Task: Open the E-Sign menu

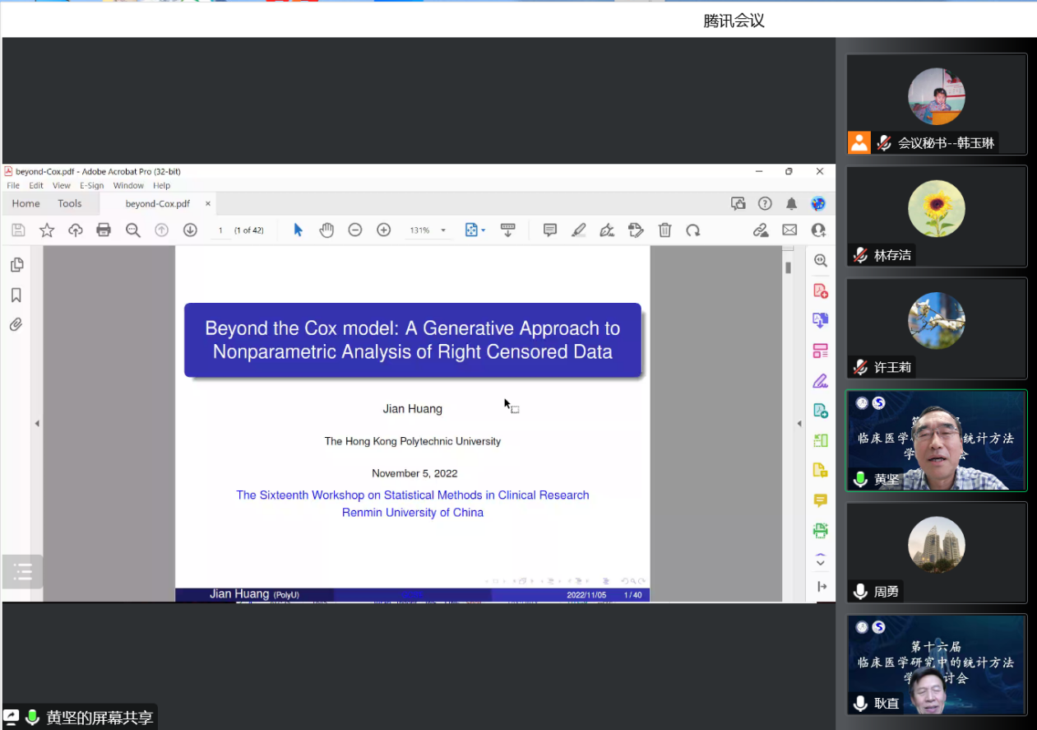Action: click(x=91, y=185)
